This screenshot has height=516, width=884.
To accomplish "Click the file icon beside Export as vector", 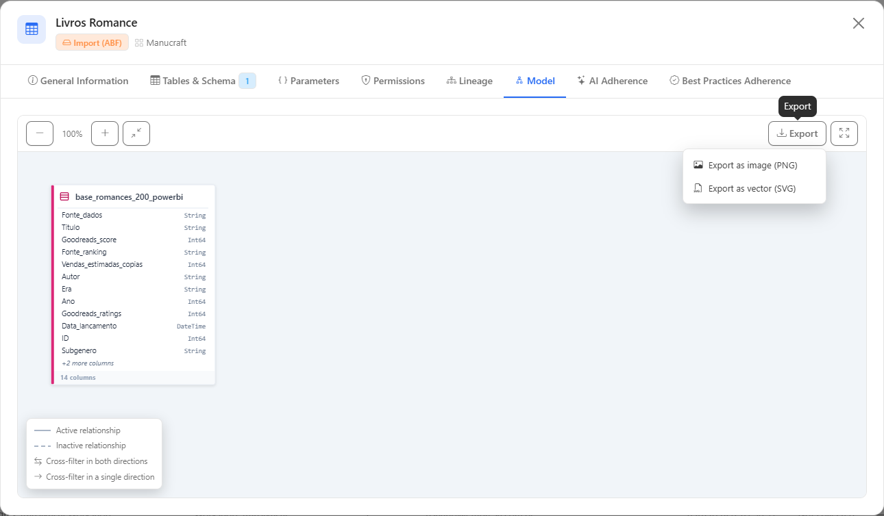I will tap(698, 188).
